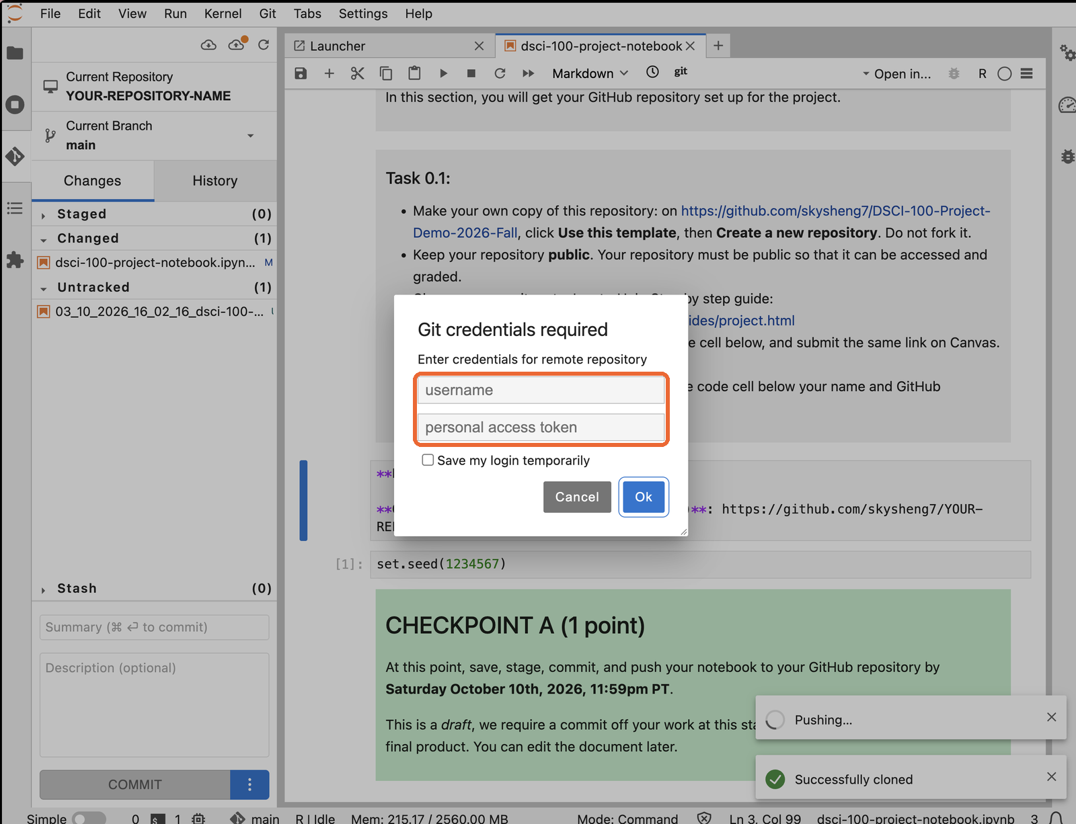Restart the kernel circular arrow icon
Viewport: 1076px width, 824px height.
pos(500,73)
